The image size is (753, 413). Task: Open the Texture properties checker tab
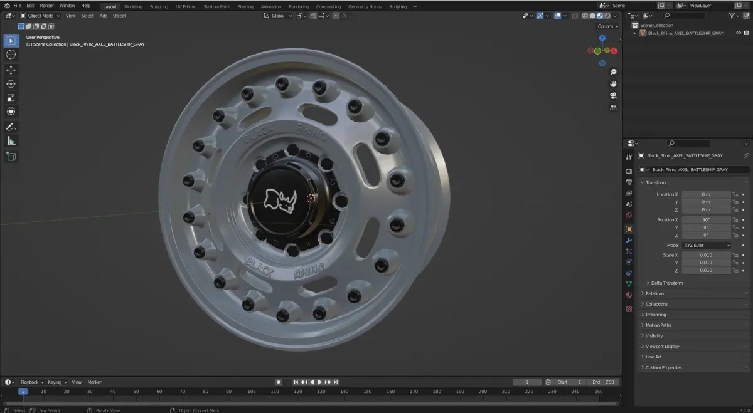coord(629,309)
